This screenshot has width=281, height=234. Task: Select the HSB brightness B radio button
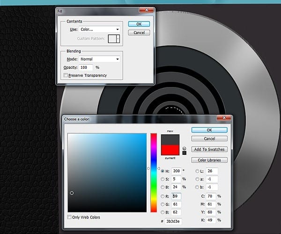click(163, 187)
